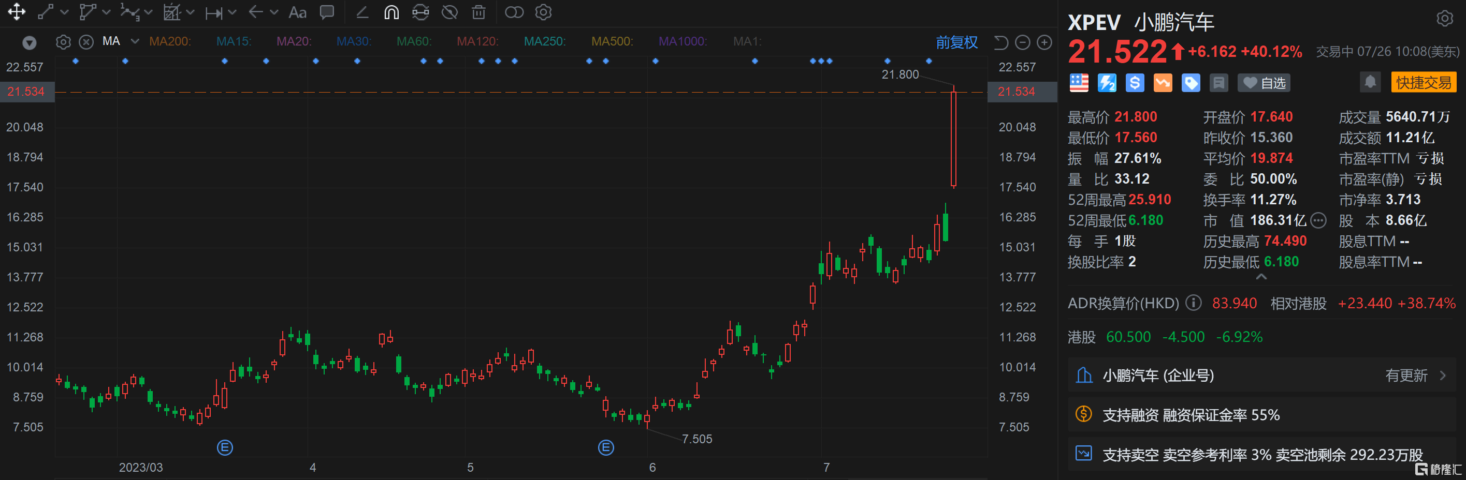1466x480 pixels.
Task: Click the US flag market icon
Action: (1079, 83)
